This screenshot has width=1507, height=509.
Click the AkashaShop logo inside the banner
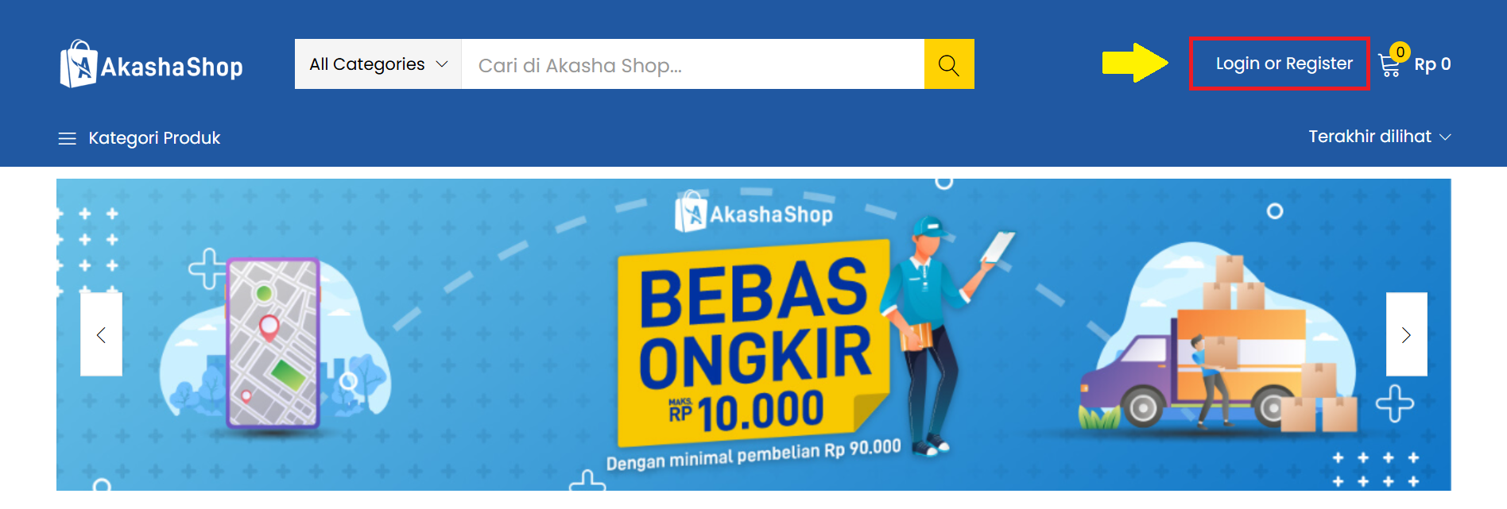click(x=753, y=213)
